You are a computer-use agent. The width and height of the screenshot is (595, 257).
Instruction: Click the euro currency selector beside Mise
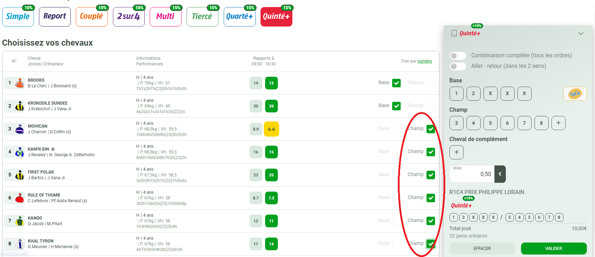pos(500,174)
